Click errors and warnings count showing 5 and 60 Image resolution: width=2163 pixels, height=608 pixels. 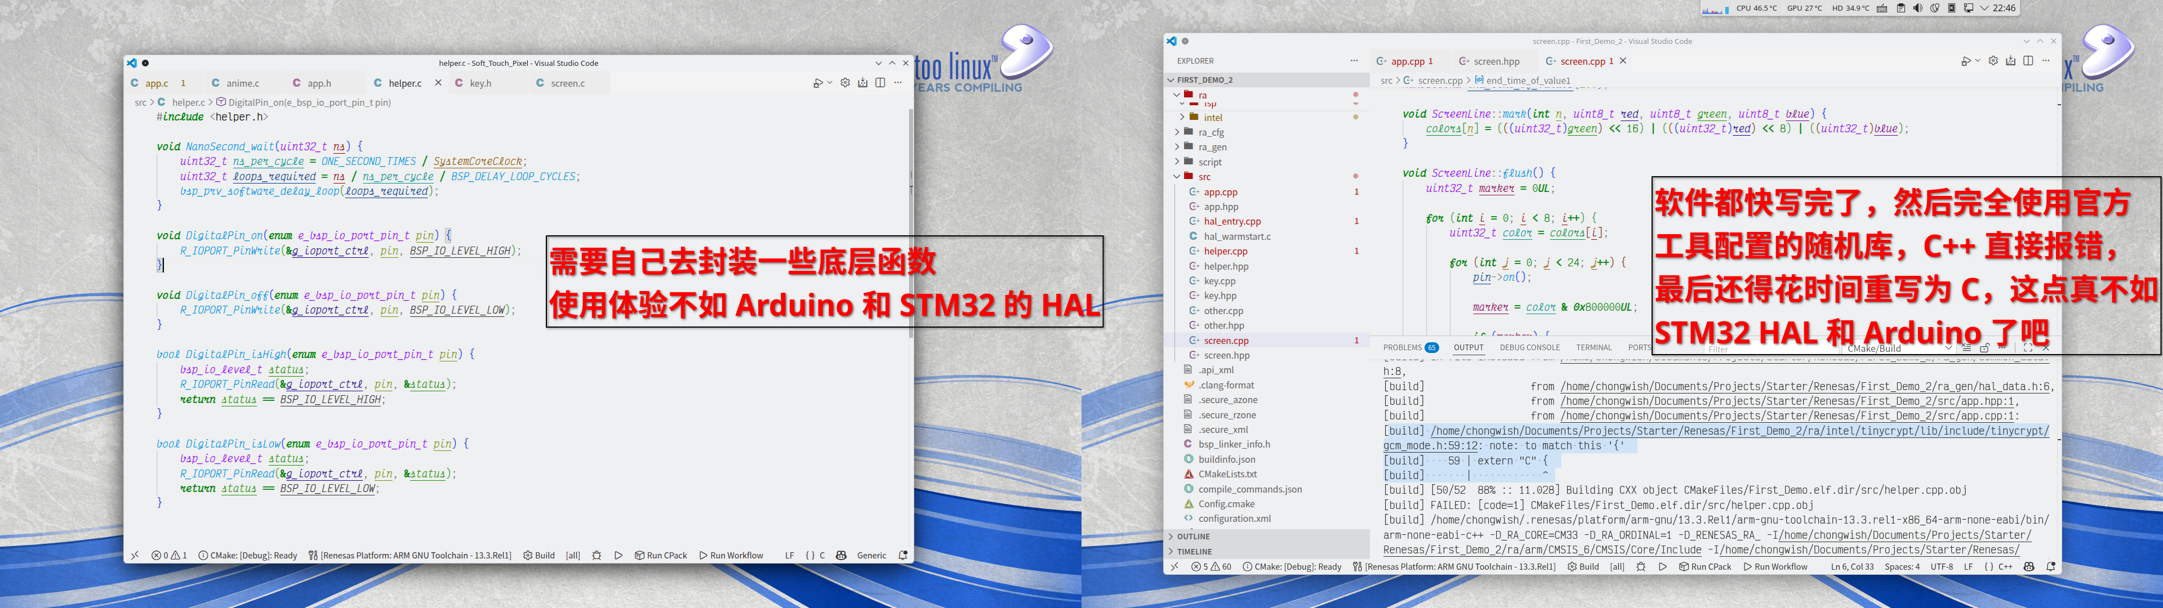[x=1211, y=567]
